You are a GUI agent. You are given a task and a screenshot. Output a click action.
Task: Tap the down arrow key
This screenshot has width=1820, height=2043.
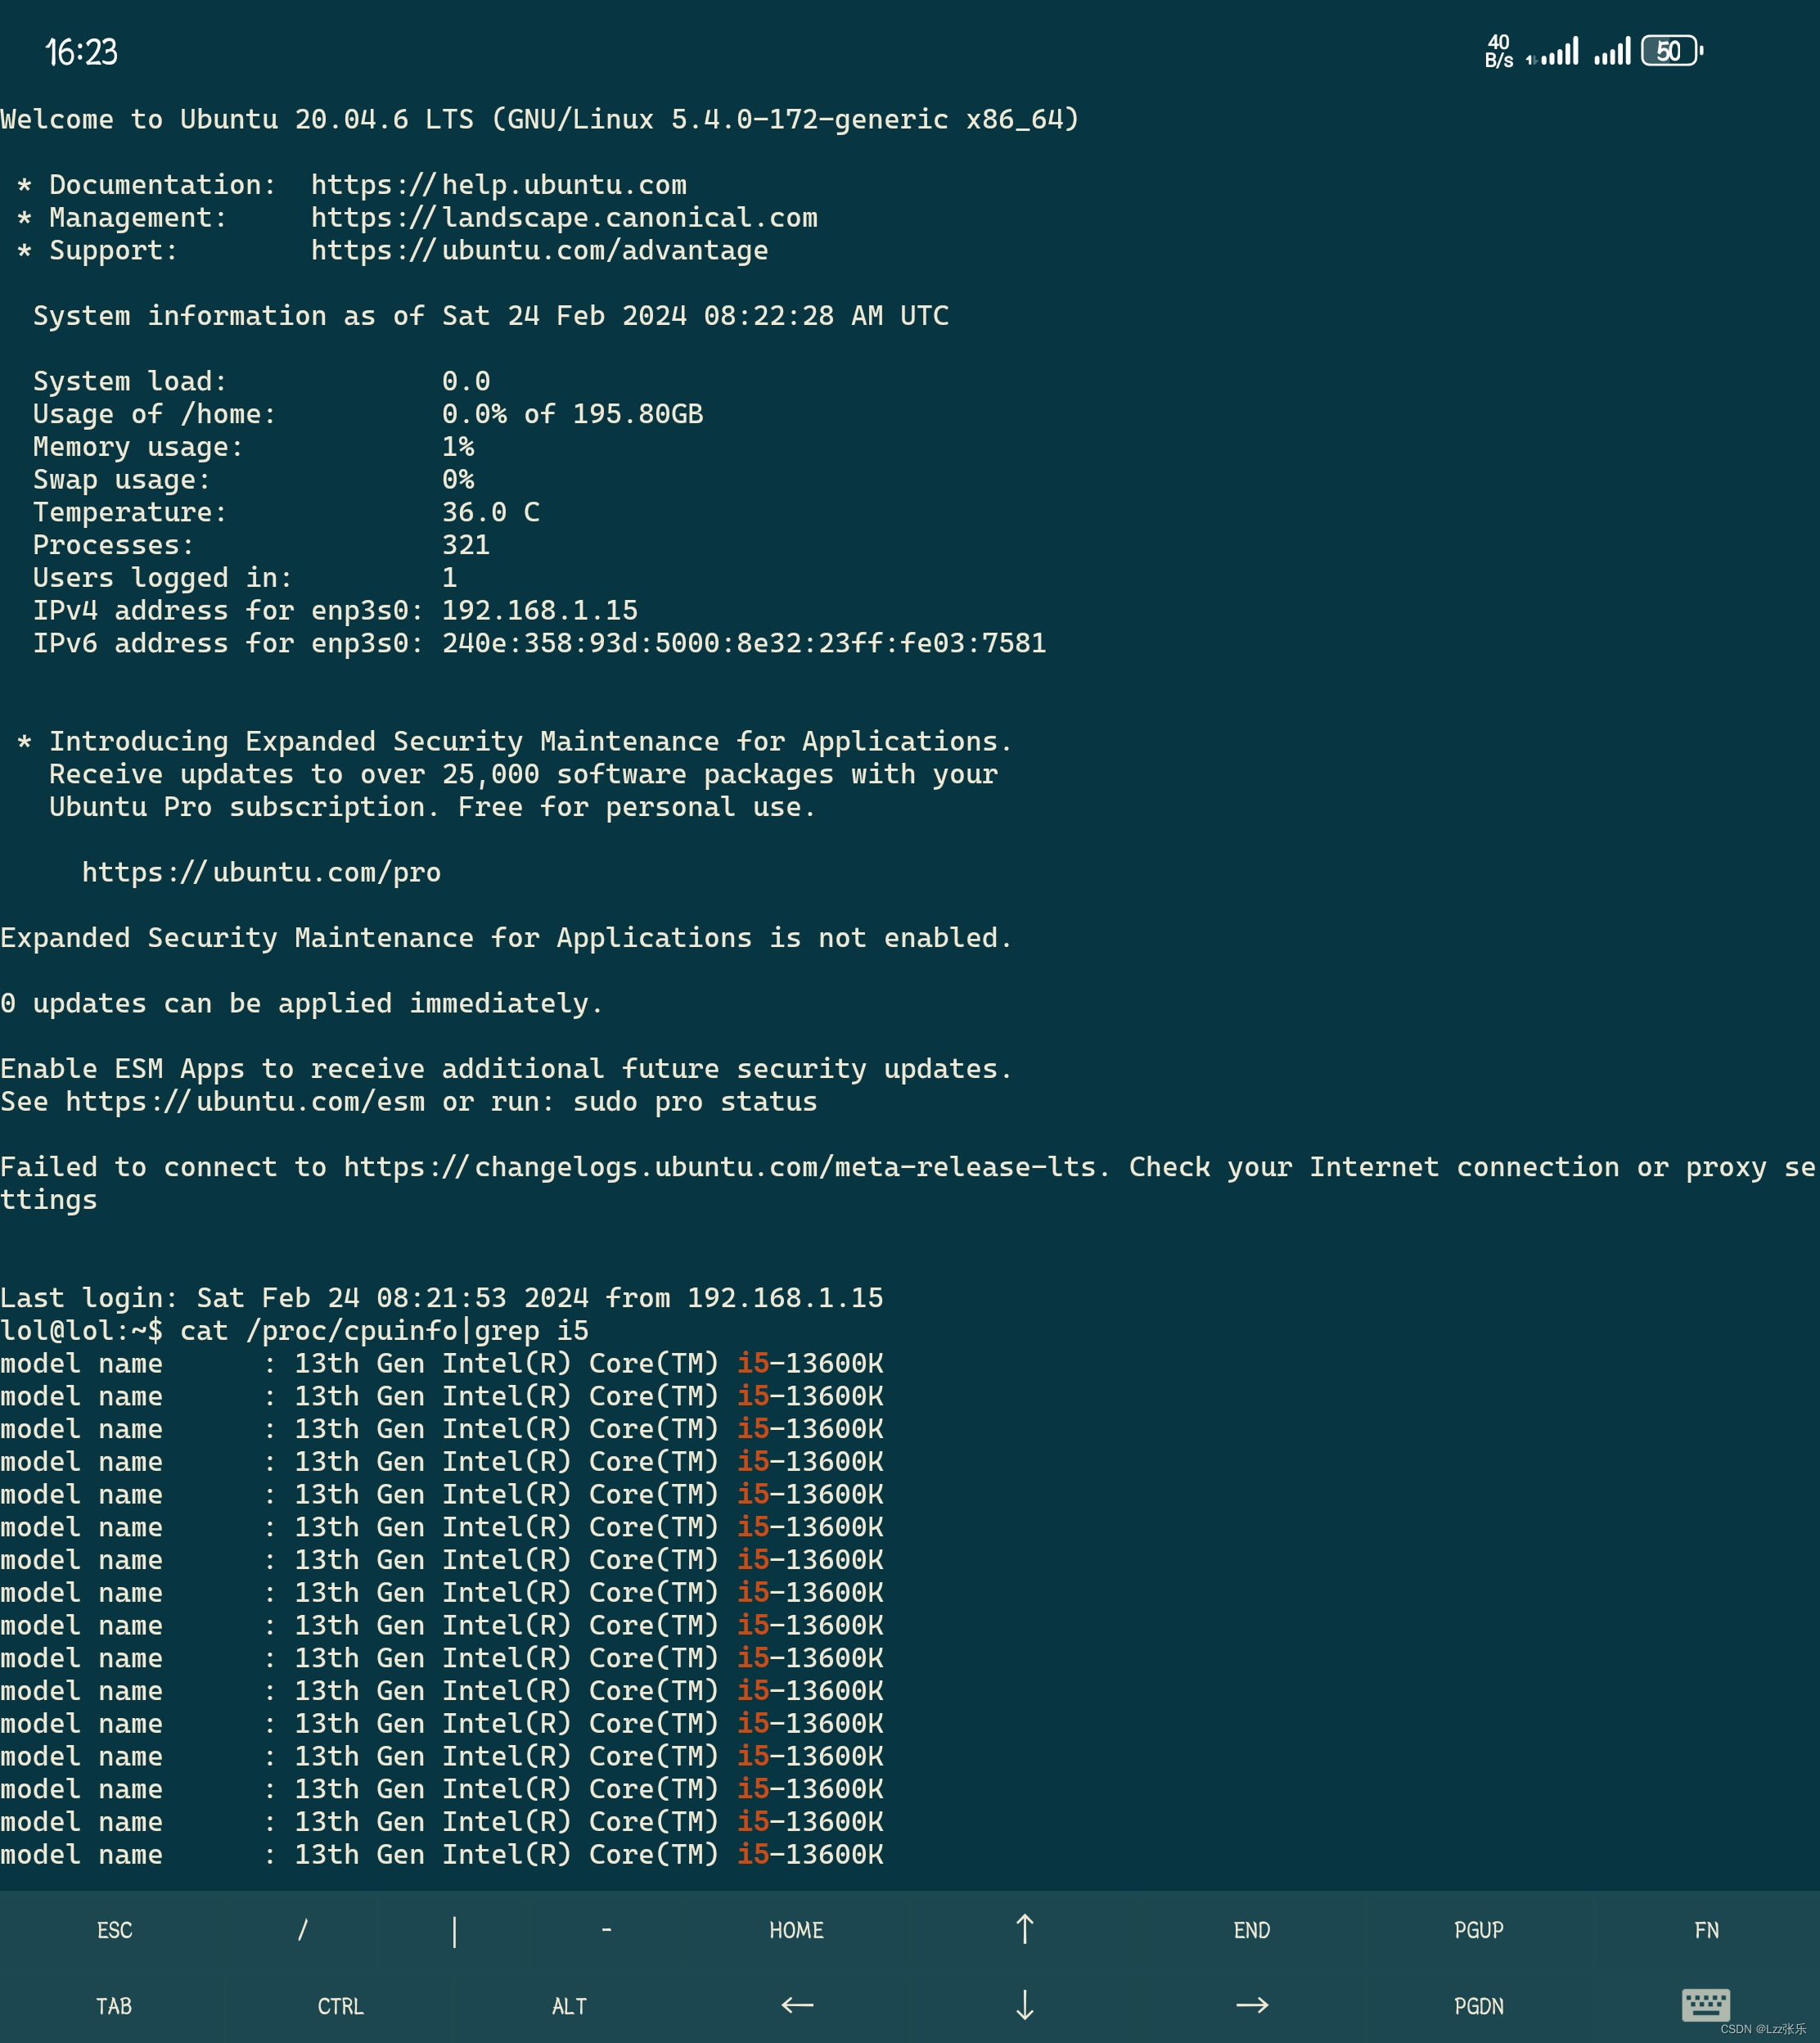pyautogui.click(x=1024, y=2005)
